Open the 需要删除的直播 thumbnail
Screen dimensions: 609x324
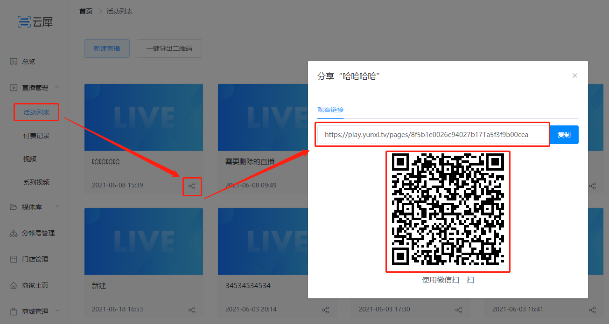point(262,117)
